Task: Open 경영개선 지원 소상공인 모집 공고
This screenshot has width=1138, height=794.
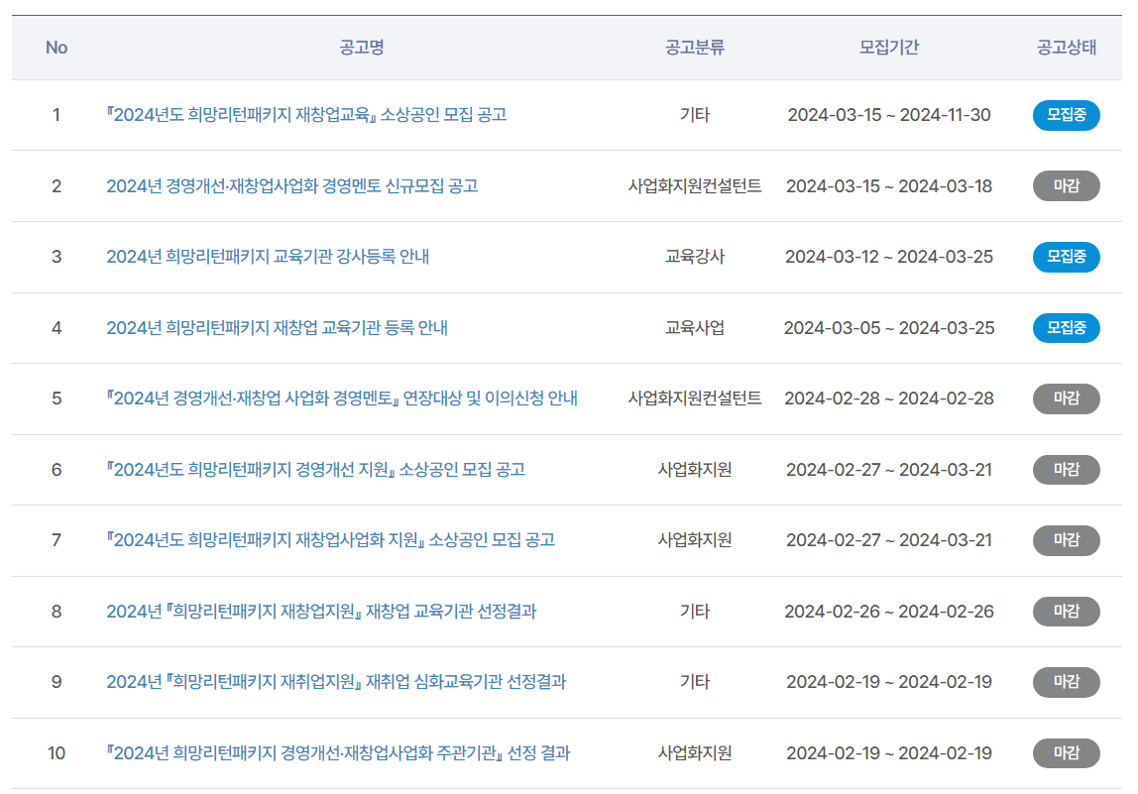Action: point(315,469)
